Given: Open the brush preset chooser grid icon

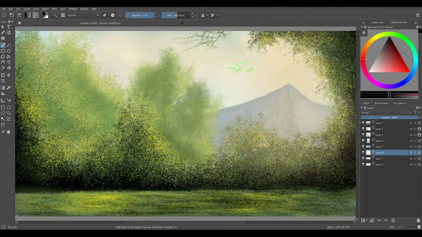Looking at the screenshot, I should pyautogui.click(x=63, y=15).
